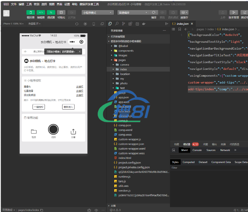The height and width of the screenshot is (212, 248).
Task: Open the Clear Cache dropdown button
Action: [x=184, y=12]
